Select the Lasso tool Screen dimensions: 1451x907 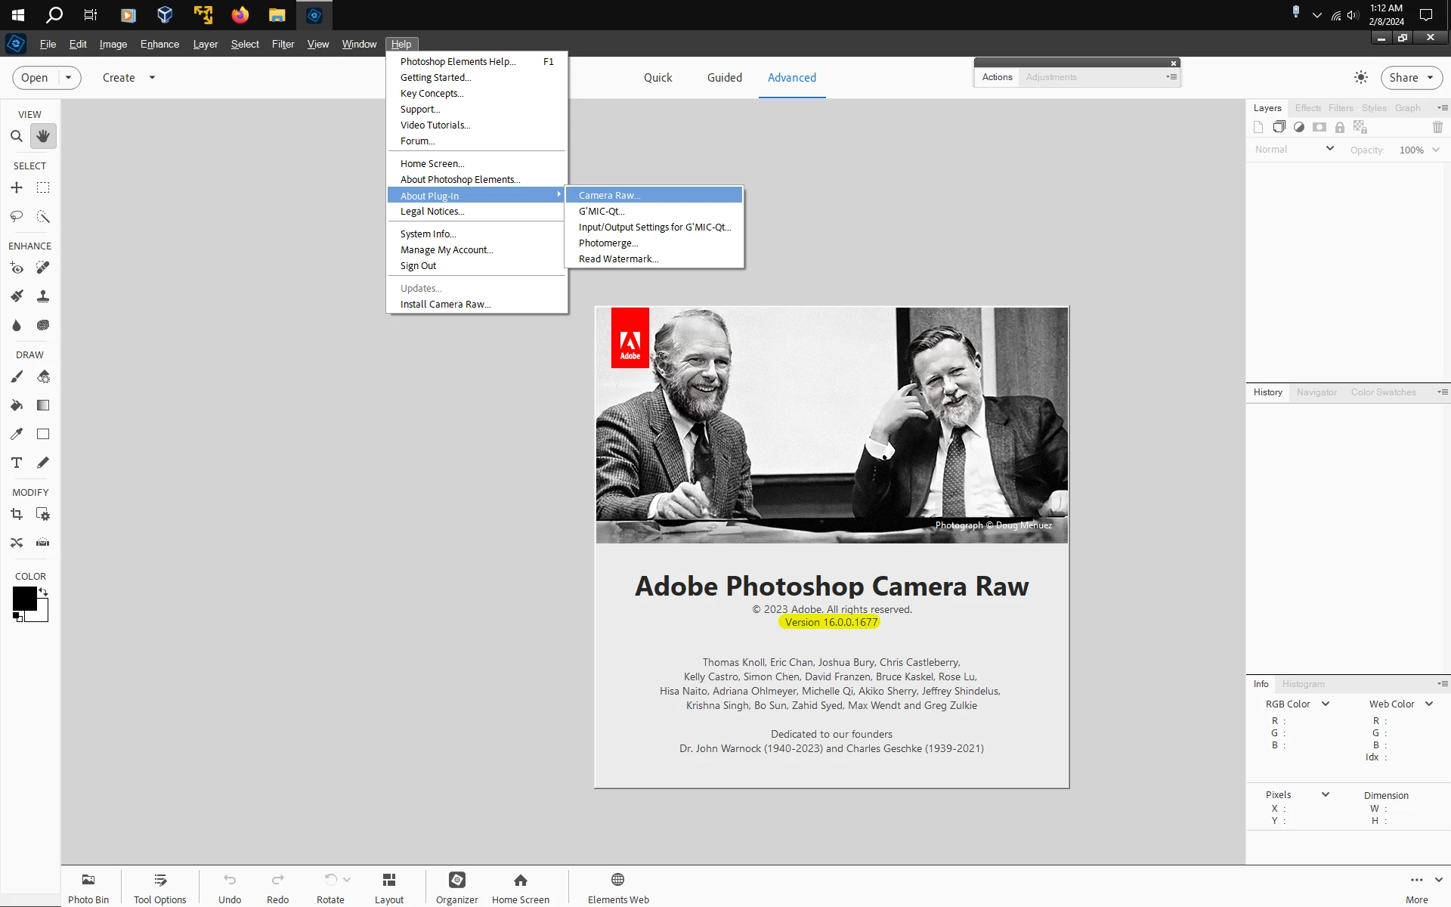pos(17,216)
